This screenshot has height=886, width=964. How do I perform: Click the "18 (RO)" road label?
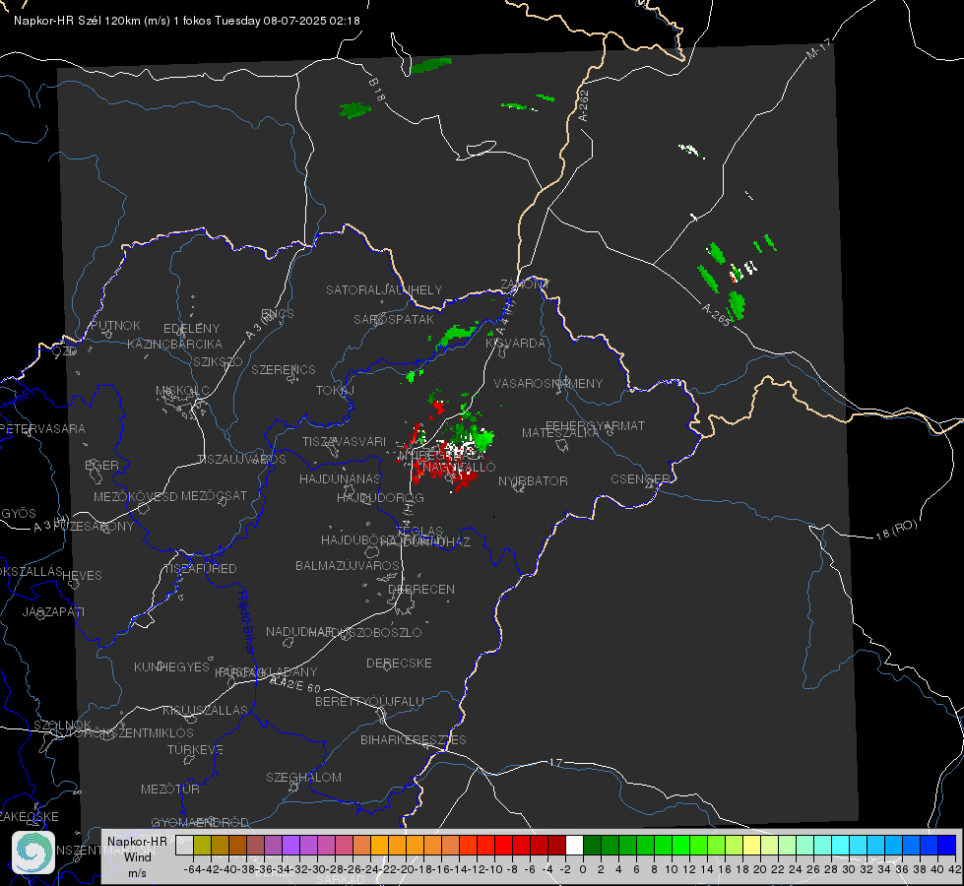896,530
